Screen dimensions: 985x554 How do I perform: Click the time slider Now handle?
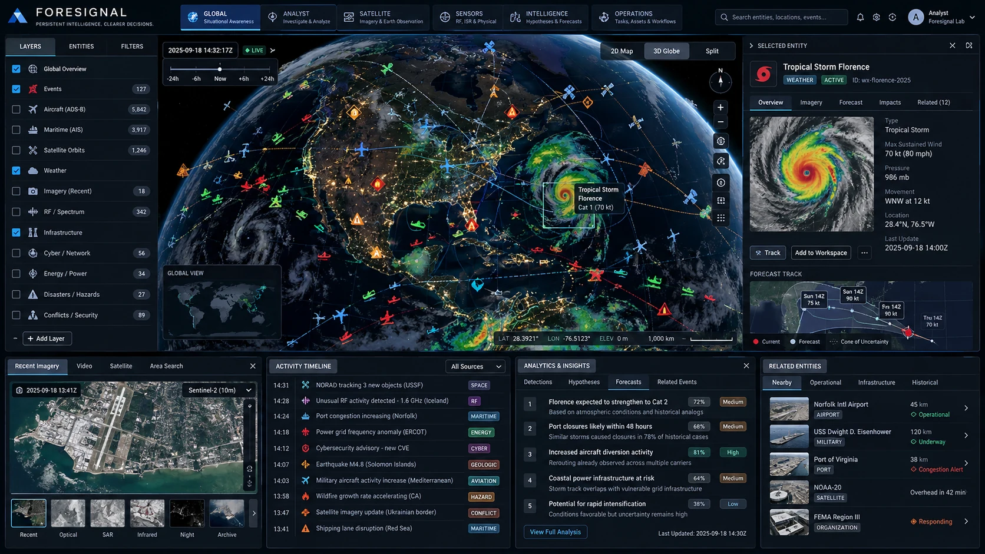click(x=220, y=69)
